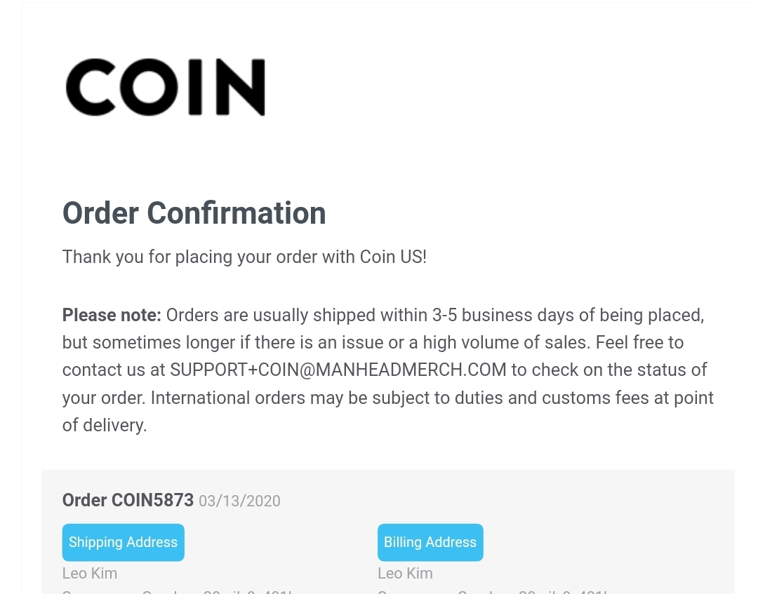Click the Order Confirmation heading
758x594 pixels.
[194, 213]
